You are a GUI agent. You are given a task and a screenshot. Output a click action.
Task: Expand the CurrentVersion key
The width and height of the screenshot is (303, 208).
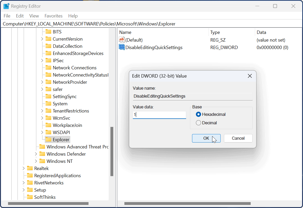pyautogui.click(x=42, y=39)
